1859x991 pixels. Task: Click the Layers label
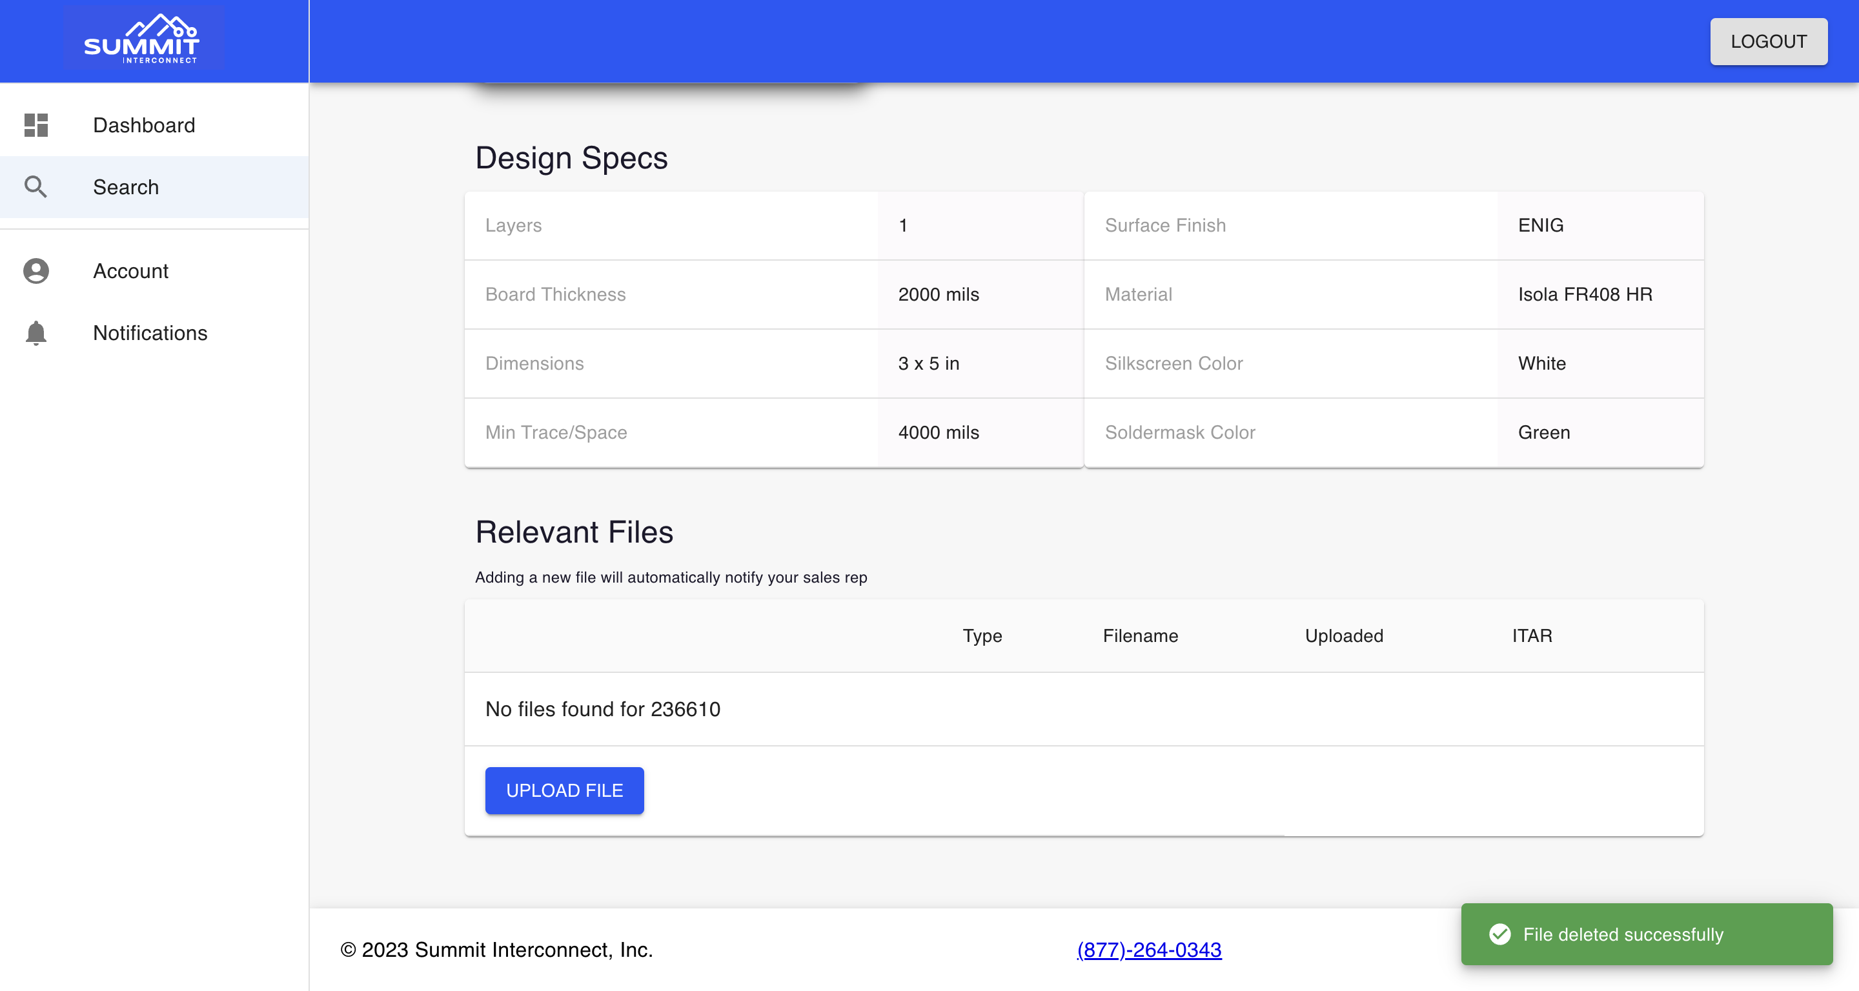pos(513,225)
